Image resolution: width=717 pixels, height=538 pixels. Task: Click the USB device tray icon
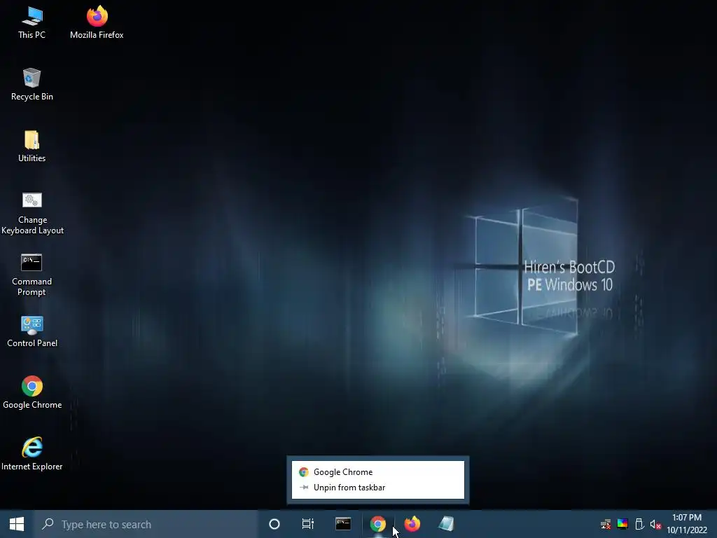pos(639,524)
